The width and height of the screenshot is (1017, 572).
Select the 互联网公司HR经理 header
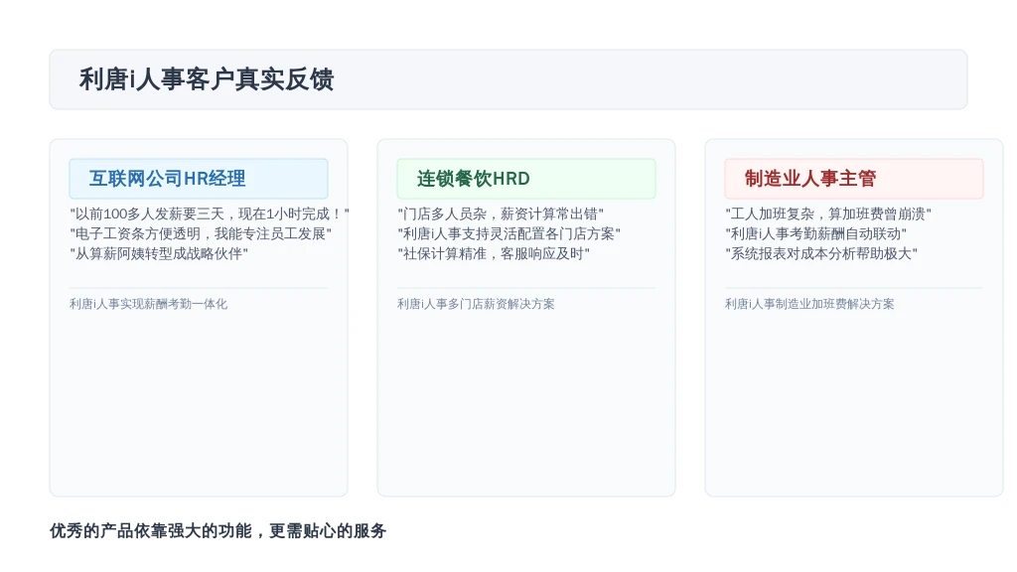pyautogui.click(x=199, y=179)
